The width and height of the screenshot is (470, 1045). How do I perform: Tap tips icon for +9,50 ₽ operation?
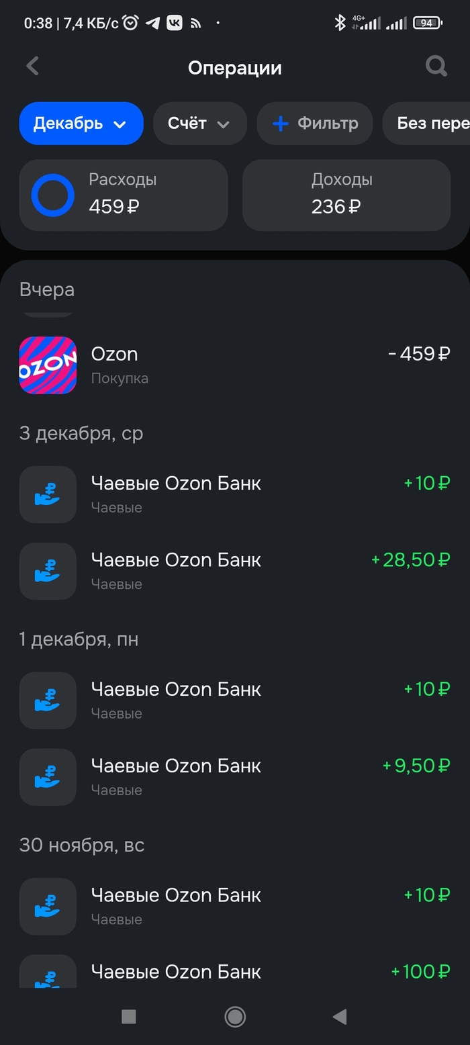48,777
